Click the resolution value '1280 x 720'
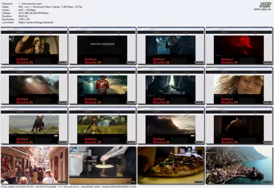 (x=24, y=19)
